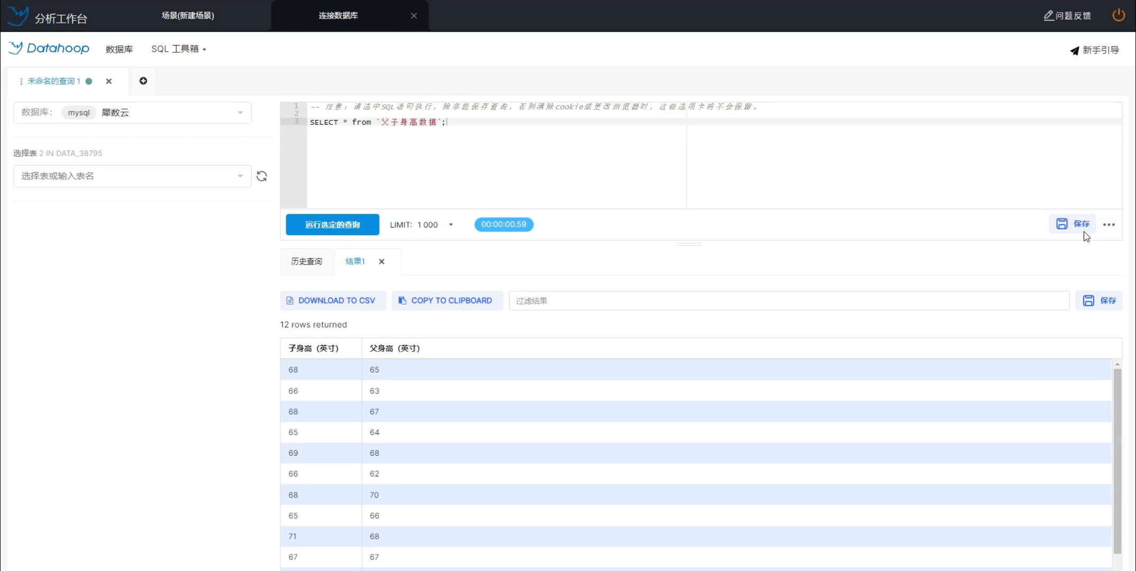Run the selected query with 运行选定的查询
Viewport: 1136px width, 571px height.
pyautogui.click(x=332, y=225)
